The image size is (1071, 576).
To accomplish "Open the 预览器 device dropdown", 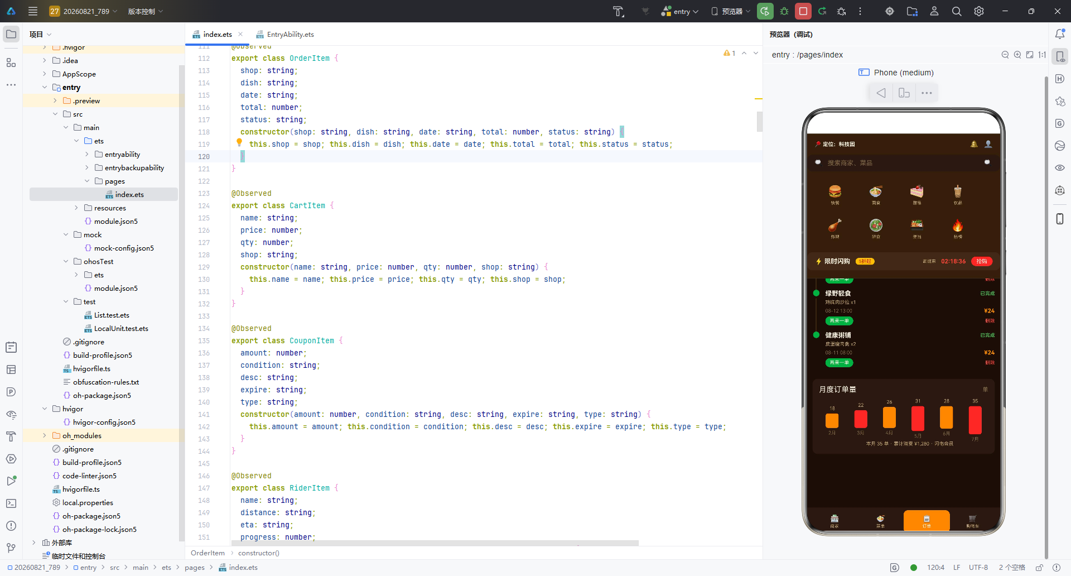I will tap(731, 11).
